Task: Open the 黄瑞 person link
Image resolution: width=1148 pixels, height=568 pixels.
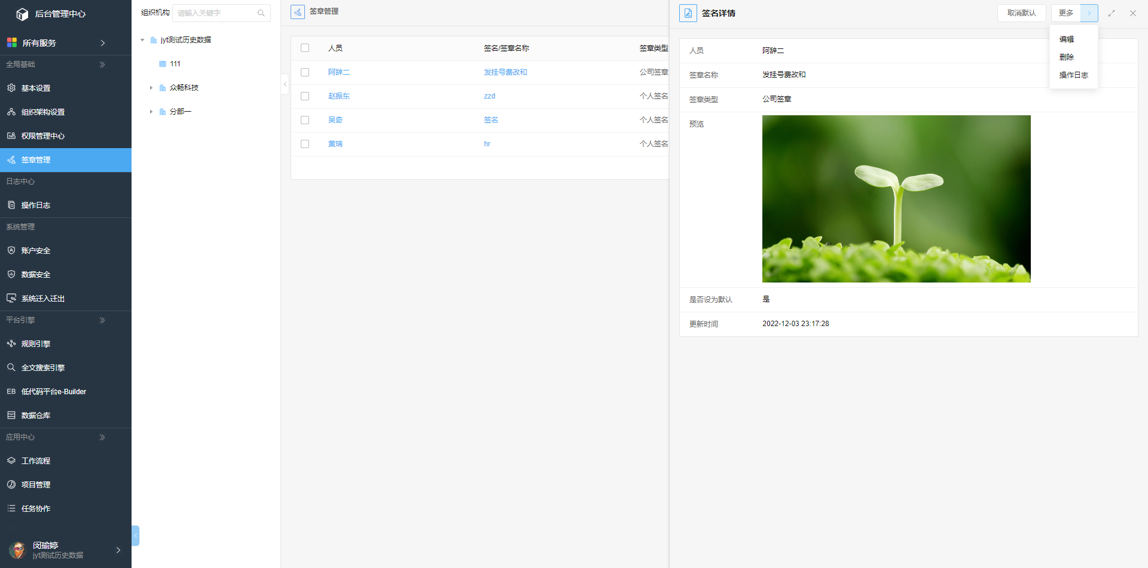Action: point(335,144)
